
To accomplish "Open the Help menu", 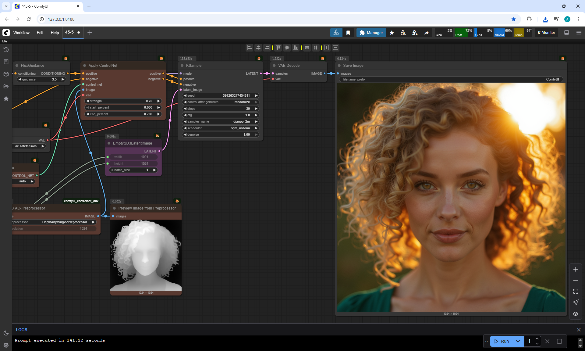I will 55,33.
